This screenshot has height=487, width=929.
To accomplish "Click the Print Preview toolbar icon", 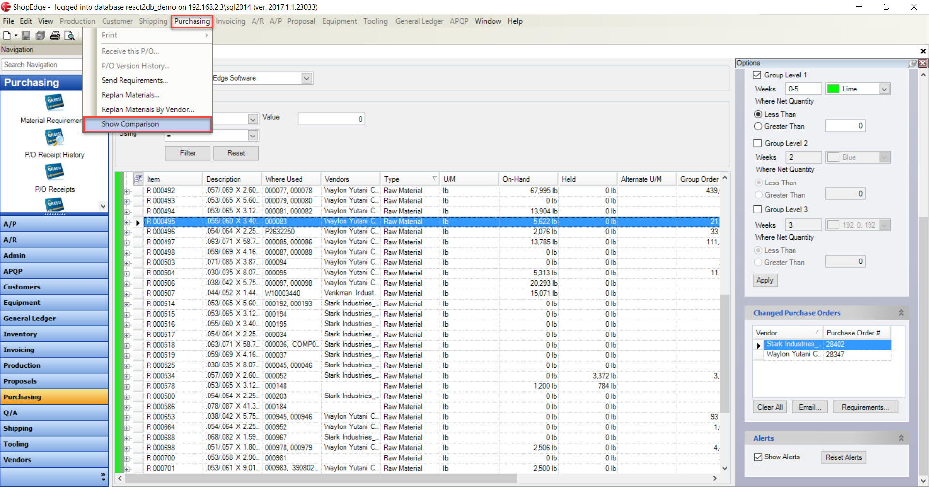I will point(70,36).
